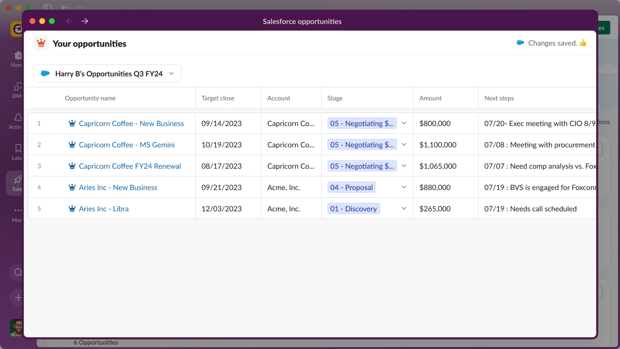
Task: Select the $1,100,000 amount cell
Action: [446, 145]
